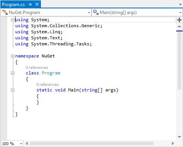Click the 'args' parameter name
Image resolution: width=183 pixels, height=147 pixels.
click(x=111, y=90)
